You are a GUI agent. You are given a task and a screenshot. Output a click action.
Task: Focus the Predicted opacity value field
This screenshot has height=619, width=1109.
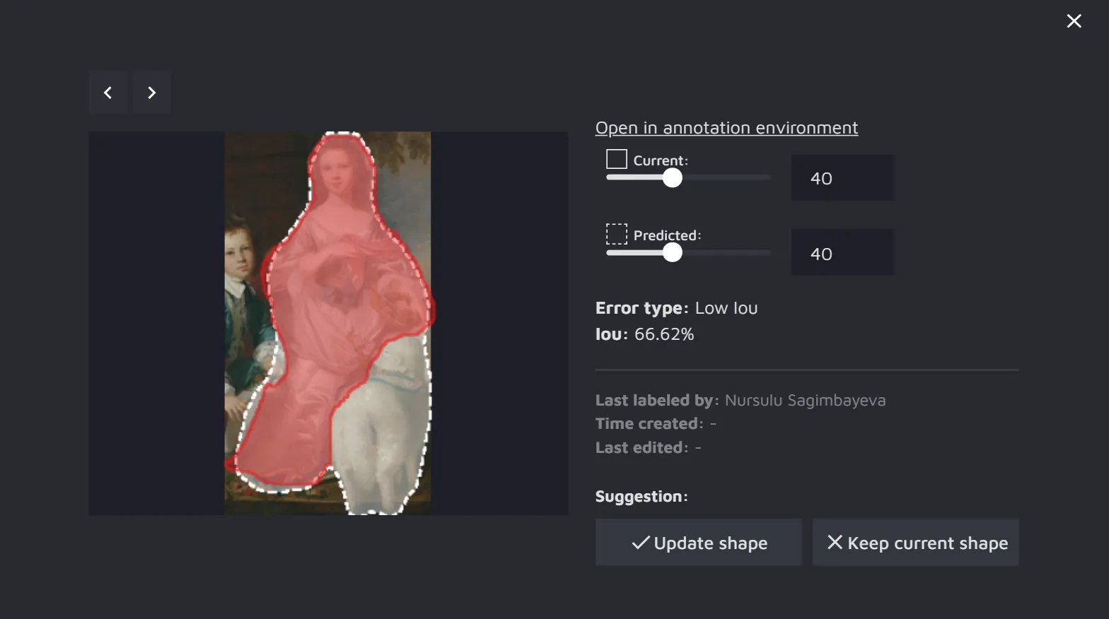(x=842, y=253)
